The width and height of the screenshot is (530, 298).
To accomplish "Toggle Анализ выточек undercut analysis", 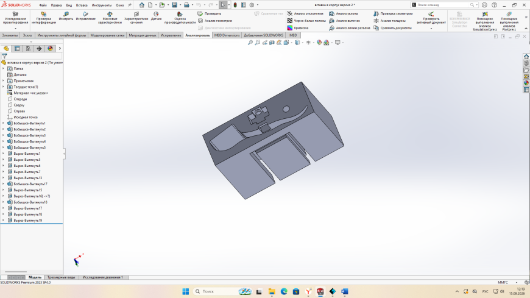I will [344, 21].
